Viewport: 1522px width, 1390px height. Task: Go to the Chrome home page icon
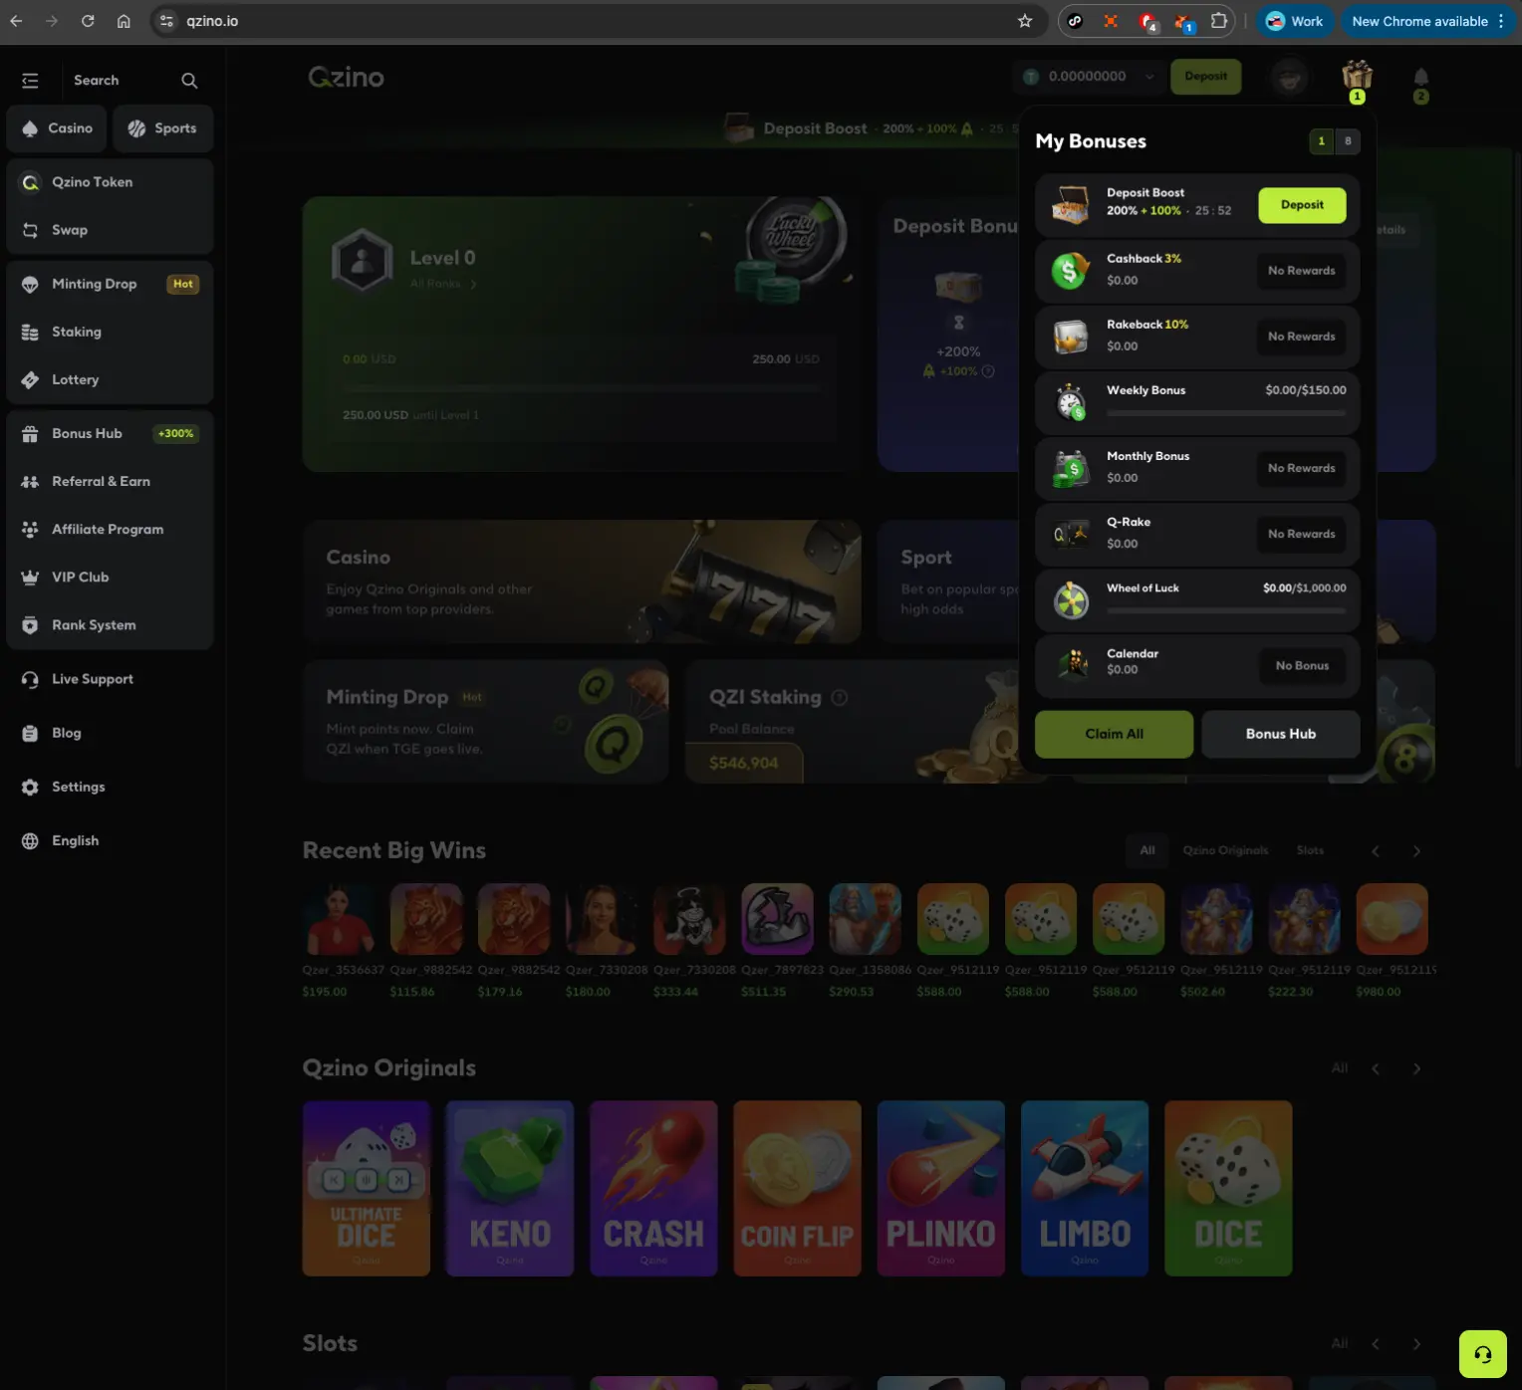click(x=124, y=21)
